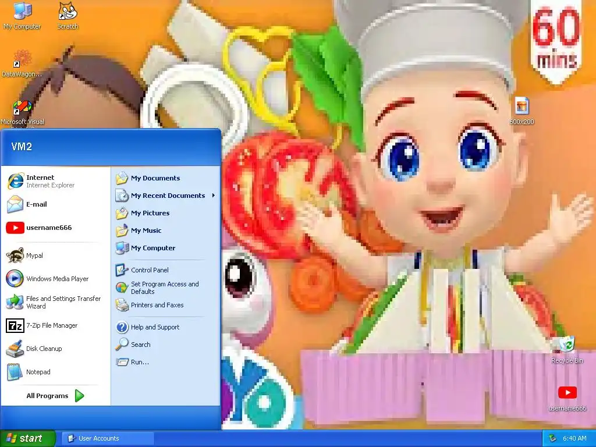
Task: Open My Computer desktop icon
Action: pos(22,16)
